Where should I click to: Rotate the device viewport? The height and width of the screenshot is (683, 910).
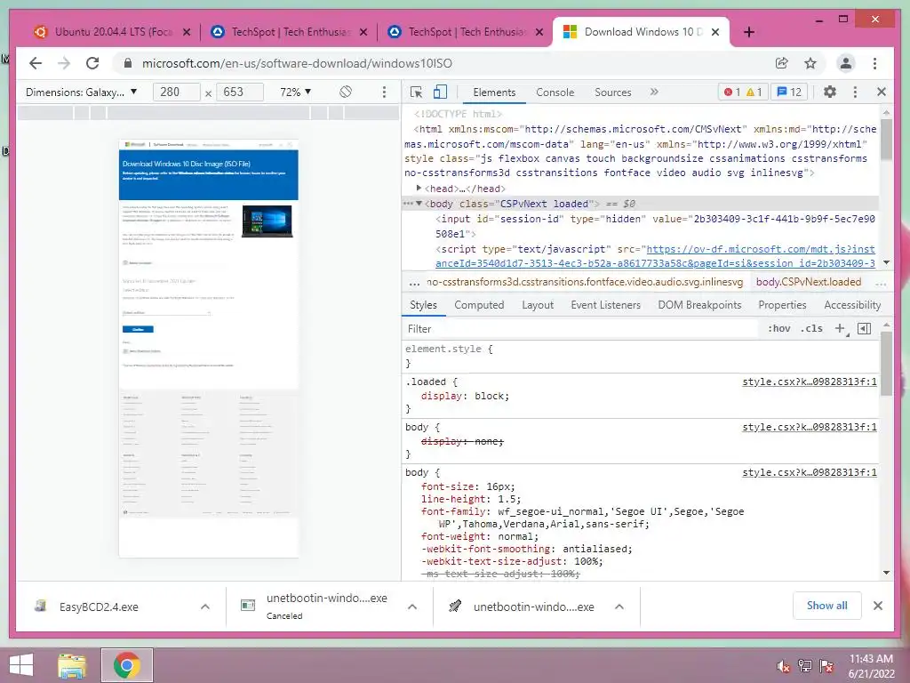point(346,92)
